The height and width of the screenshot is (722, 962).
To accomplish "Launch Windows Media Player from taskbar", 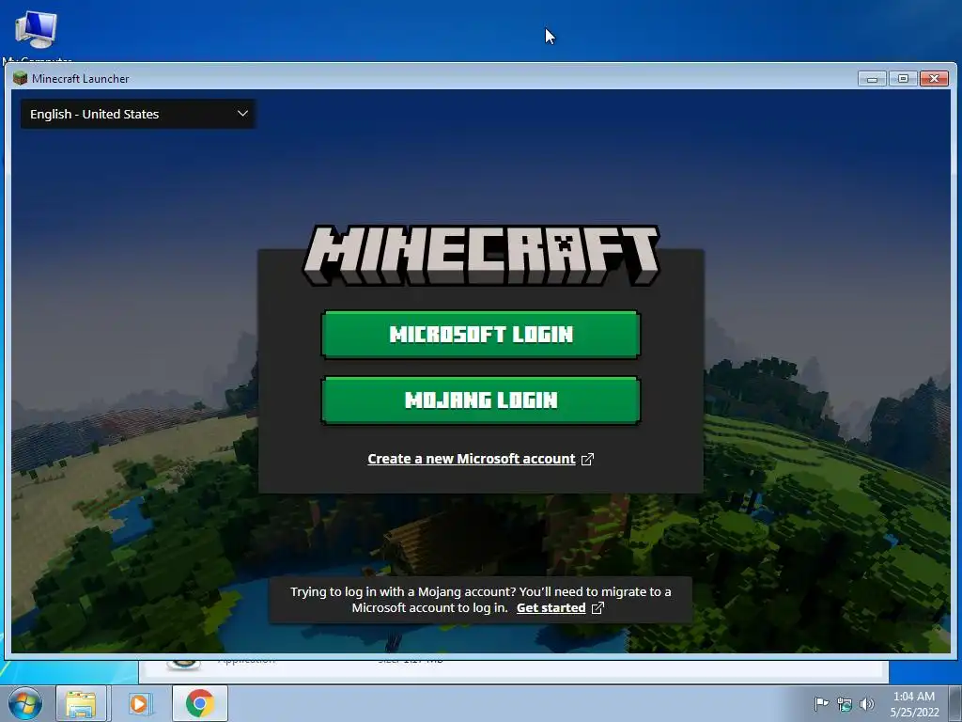I will point(139,703).
